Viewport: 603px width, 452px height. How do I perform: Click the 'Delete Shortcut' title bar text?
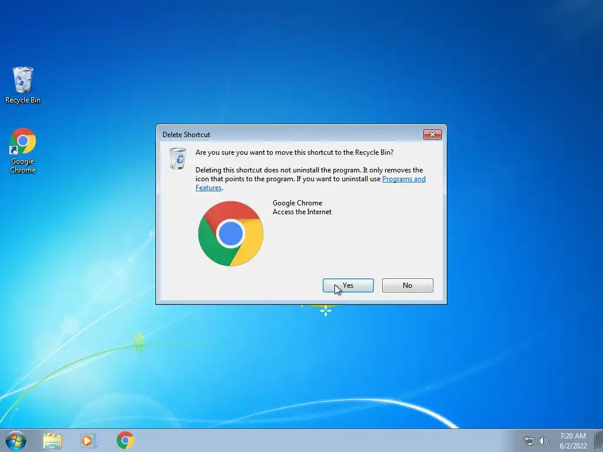(x=186, y=135)
